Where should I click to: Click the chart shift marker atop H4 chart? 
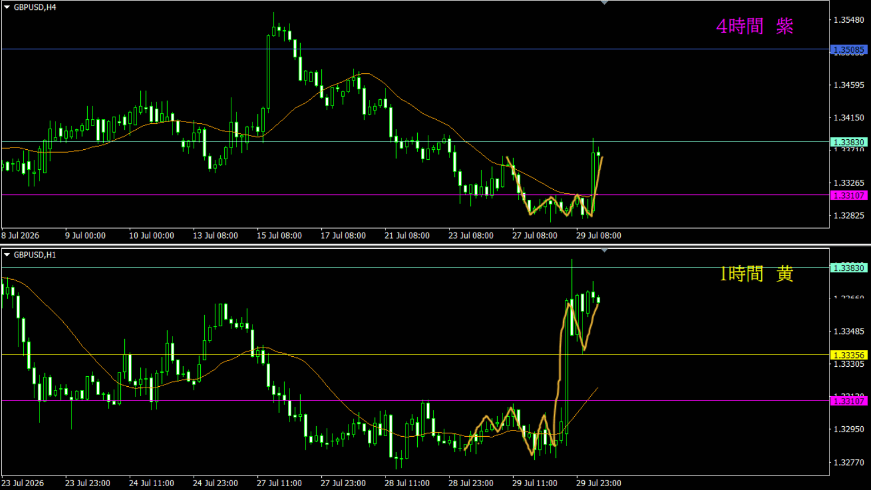tap(604, 3)
